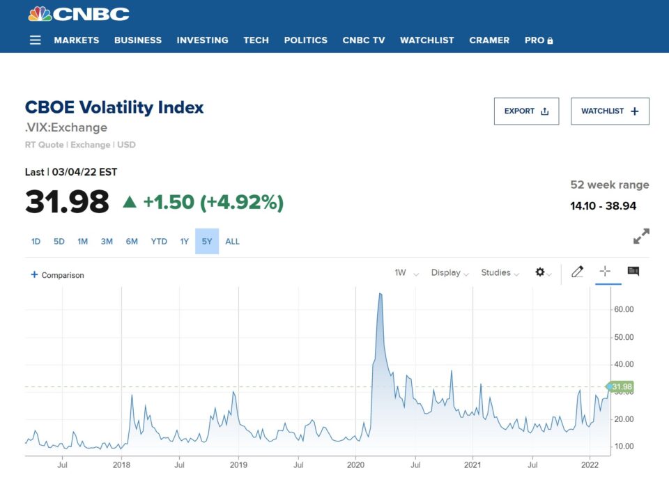
Task: Switch chart range to YTD
Action: [159, 242]
